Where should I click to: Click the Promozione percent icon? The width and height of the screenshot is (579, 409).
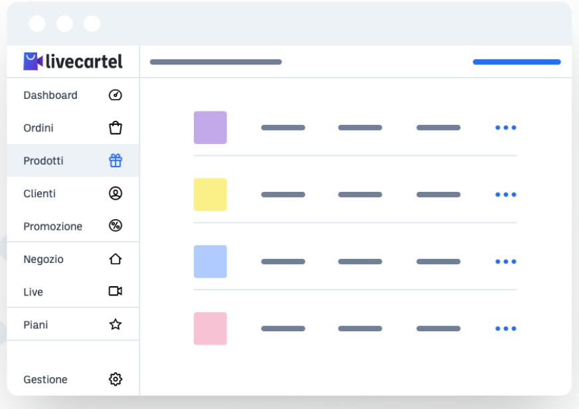click(x=116, y=226)
